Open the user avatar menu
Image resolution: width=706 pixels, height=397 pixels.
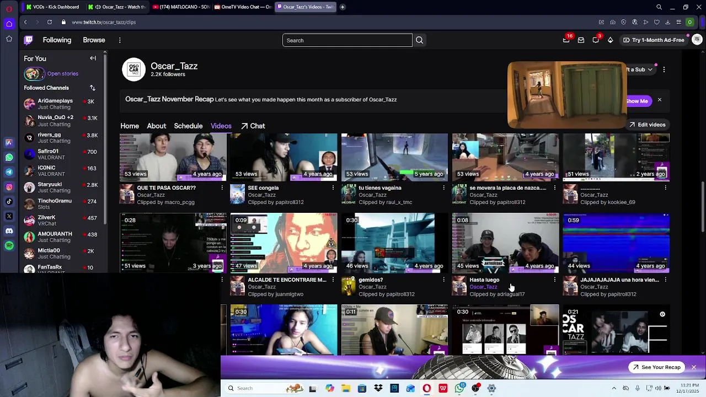click(697, 40)
